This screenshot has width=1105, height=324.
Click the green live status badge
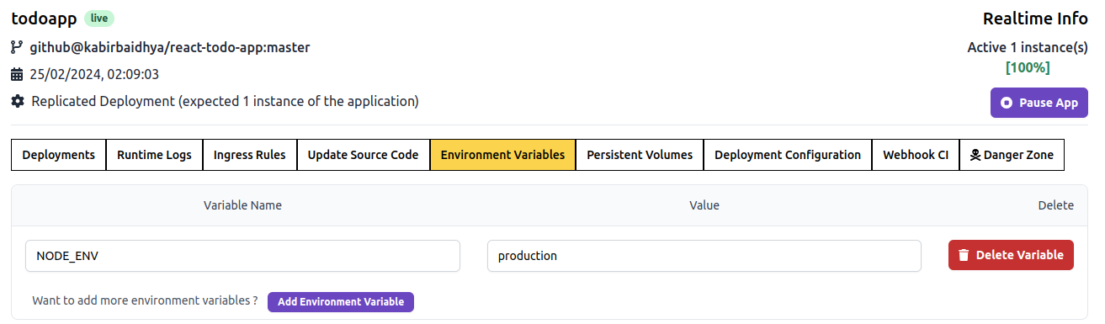(99, 19)
